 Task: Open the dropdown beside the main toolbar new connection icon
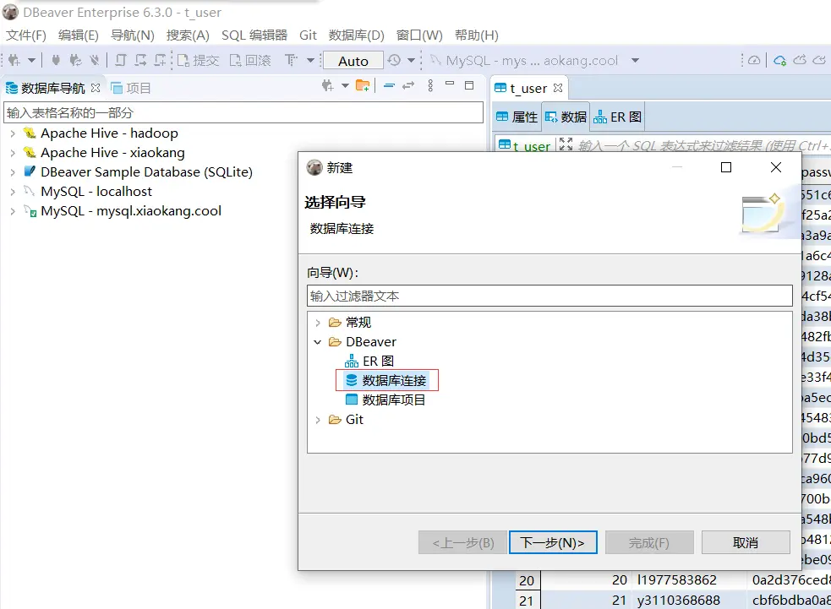click(32, 60)
